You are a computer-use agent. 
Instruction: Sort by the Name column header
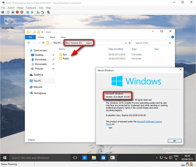pyautogui.click(x=62, y=49)
